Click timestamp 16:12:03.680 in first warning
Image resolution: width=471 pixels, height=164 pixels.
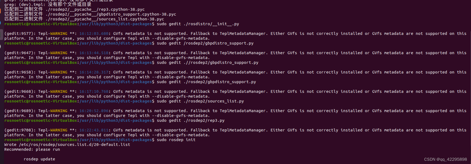tap(94, 33)
